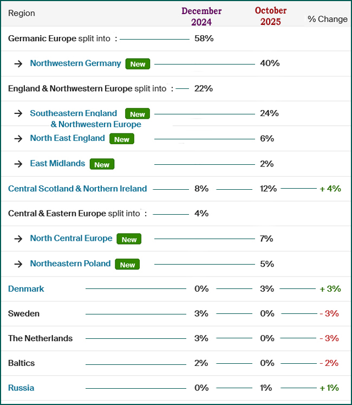Open the North East England link
Viewport: 352px width, 405px height.
(67, 138)
